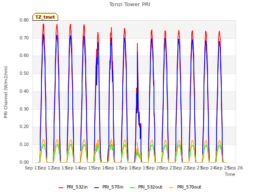Select the PRI_532in legend label
This screenshot has width=260, height=195.
pos(77,187)
